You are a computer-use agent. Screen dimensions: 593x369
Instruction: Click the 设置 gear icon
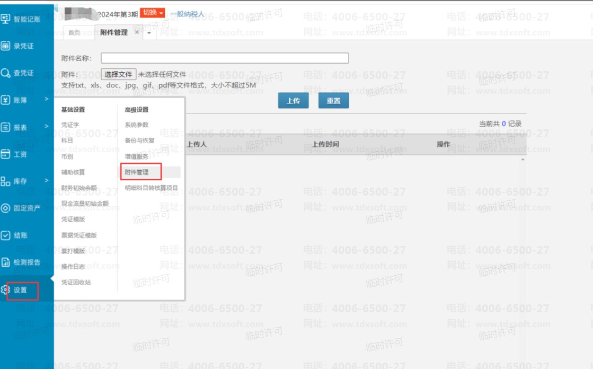coord(6,290)
